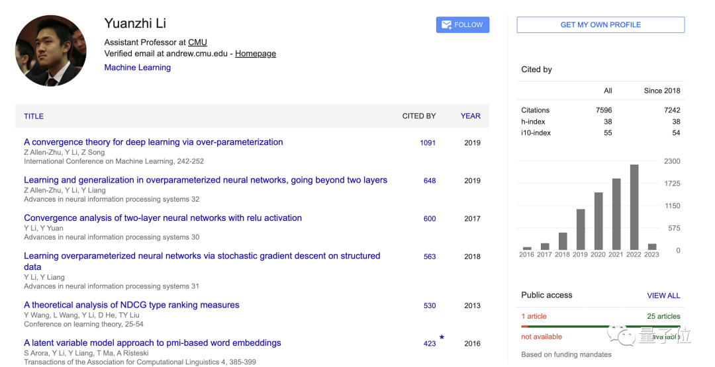Open the 1091 citations count link
The image size is (715, 367).
tap(428, 143)
